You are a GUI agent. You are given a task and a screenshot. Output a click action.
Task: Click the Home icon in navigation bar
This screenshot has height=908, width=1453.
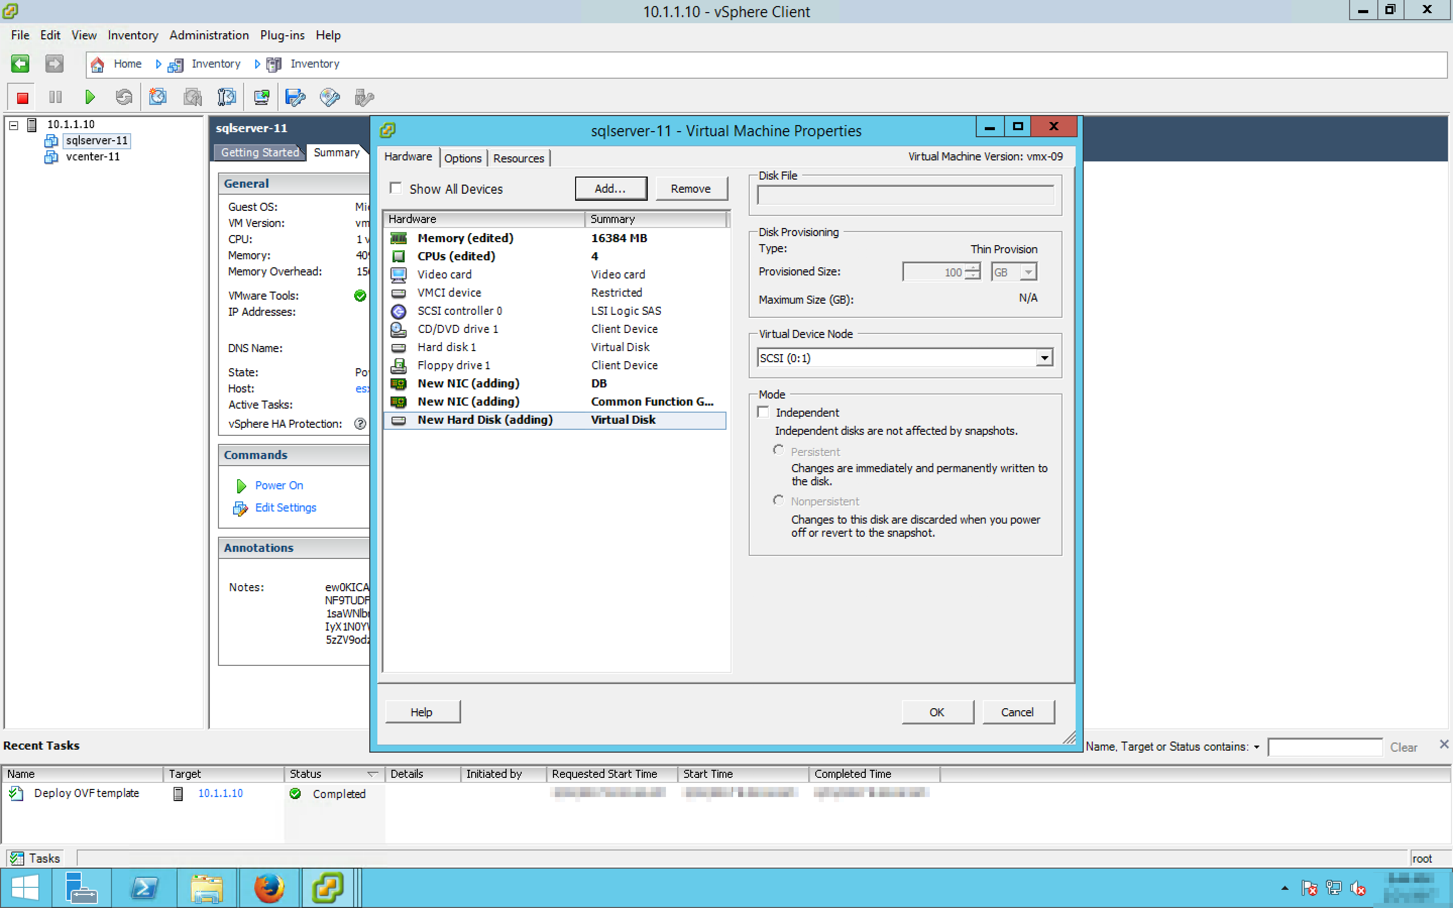click(97, 64)
